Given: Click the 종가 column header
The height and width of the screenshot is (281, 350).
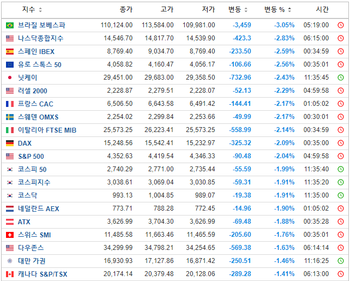Looking at the screenshot, I should (126, 9).
